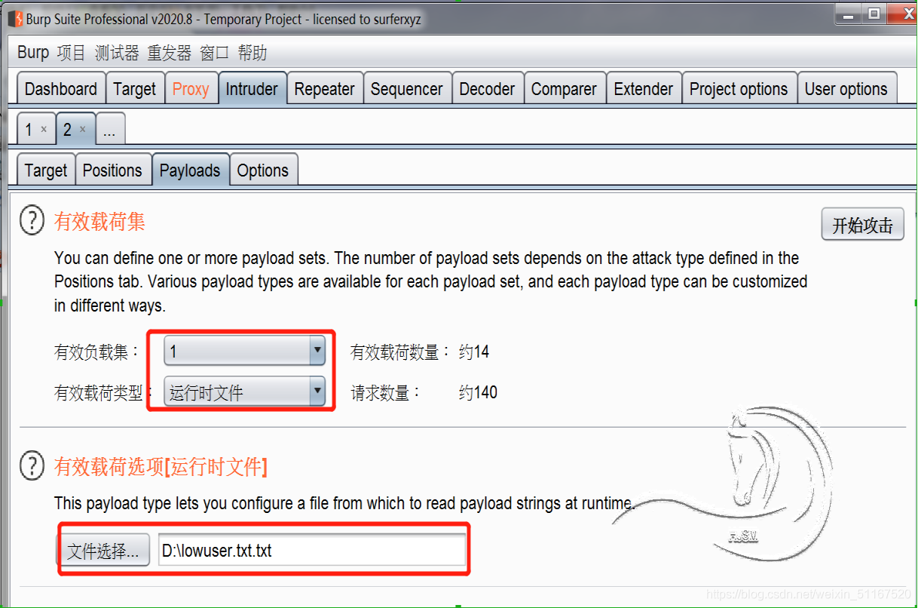Switch to the Sequencer tab
This screenshot has width=918, height=608.
pyautogui.click(x=407, y=89)
